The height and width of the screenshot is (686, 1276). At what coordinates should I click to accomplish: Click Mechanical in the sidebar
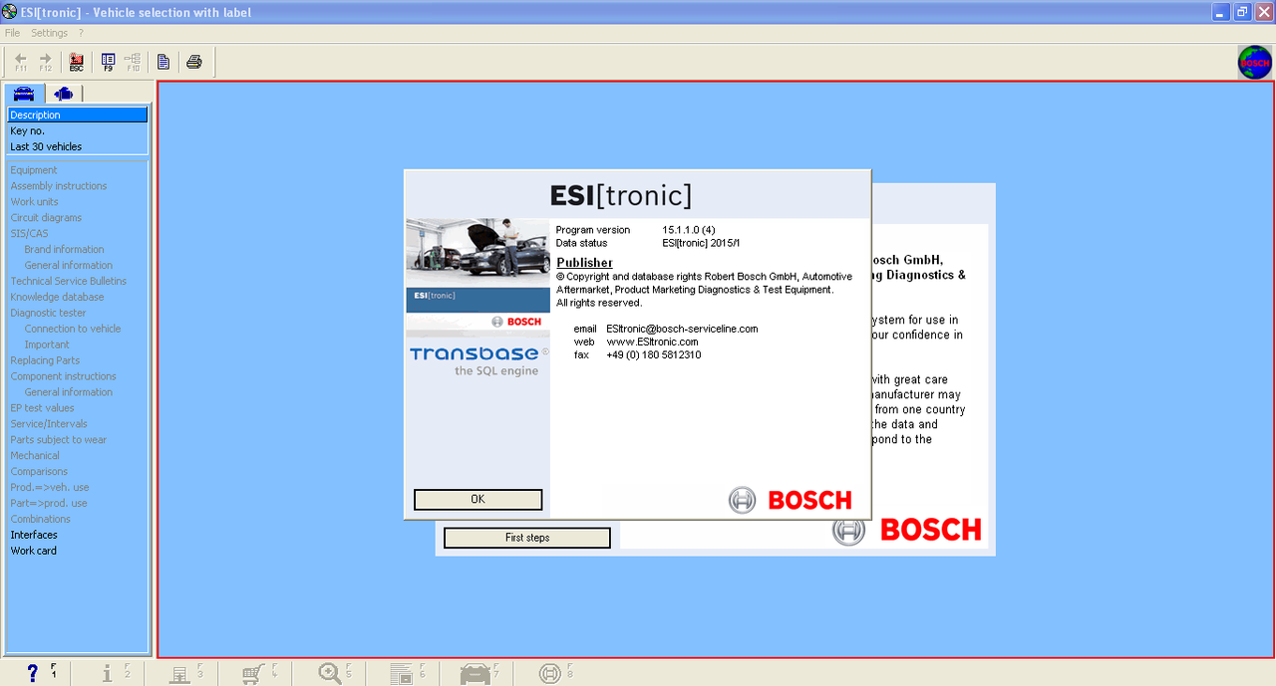click(x=35, y=456)
